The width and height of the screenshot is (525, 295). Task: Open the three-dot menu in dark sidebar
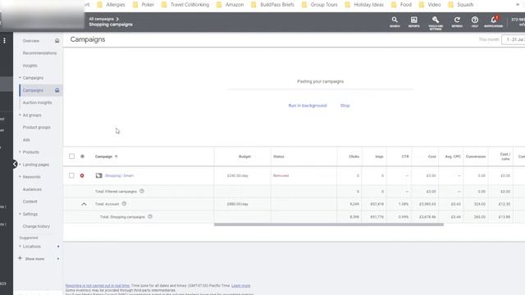pyautogui.click(x=4, y=41)
